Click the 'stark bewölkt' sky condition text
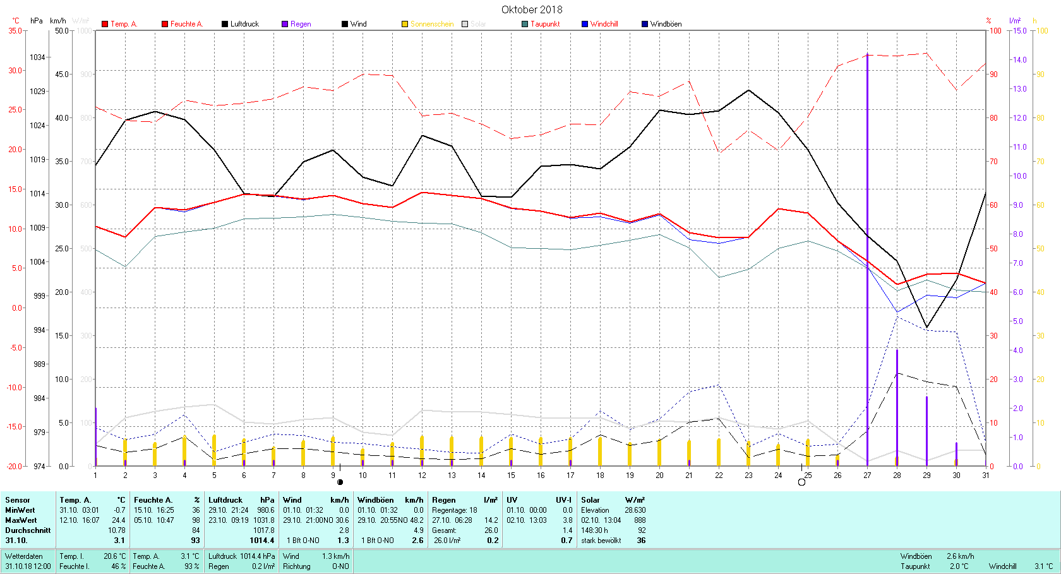The width and height of the screenshot is (1061, 574). [601, 541]
